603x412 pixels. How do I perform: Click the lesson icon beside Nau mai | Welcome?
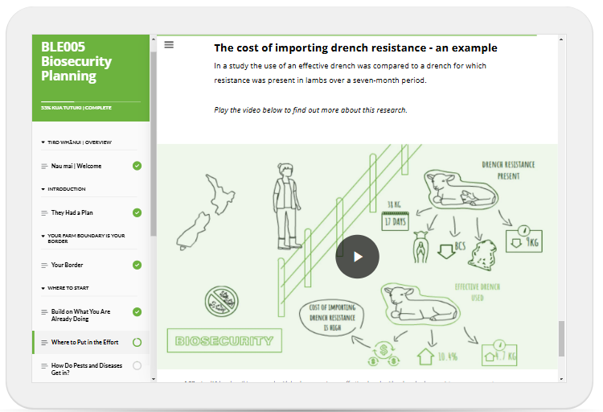44,167
